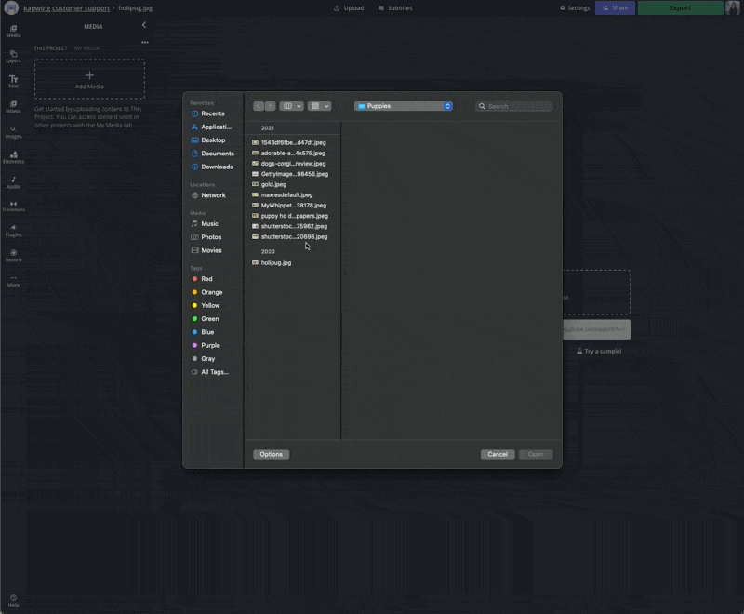Open the item grouping dropdown
Screen dimensions: 744x614
tap(319, 106)
